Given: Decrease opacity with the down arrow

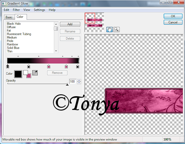Looking at the screenshot, I should 79,83.
